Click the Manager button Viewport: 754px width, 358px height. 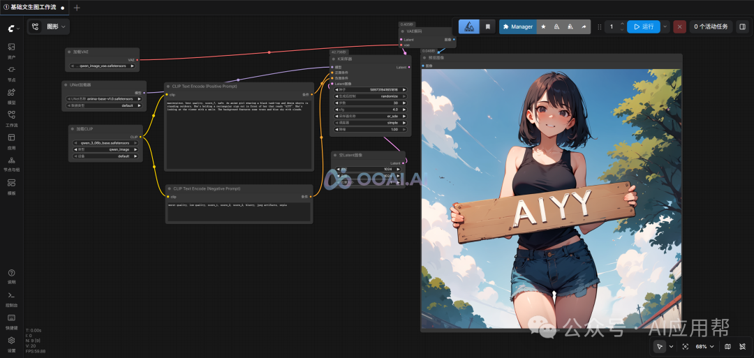[517, 27]
